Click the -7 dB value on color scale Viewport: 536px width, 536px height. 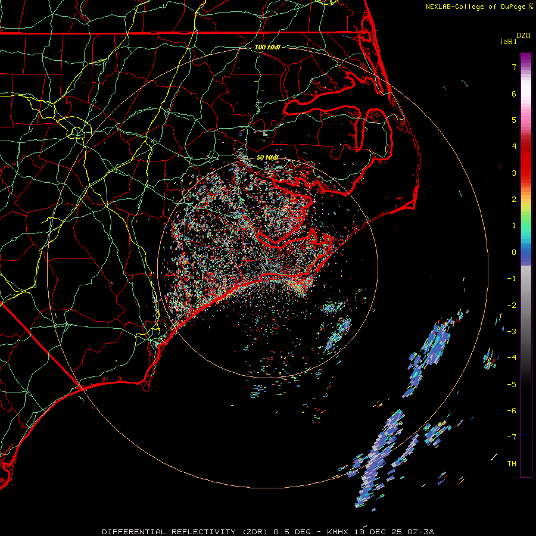coord(512,437)
